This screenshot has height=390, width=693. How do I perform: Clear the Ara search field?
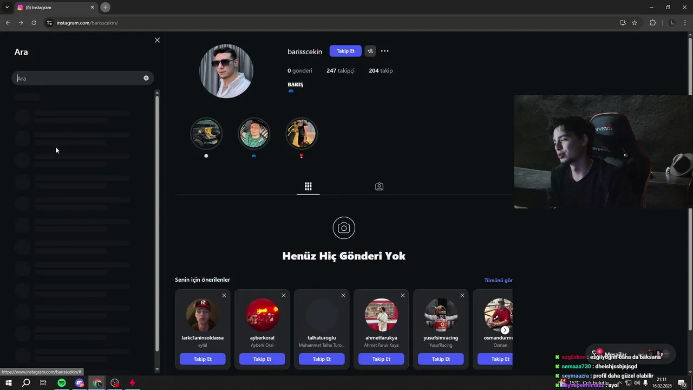coord(146,78)
